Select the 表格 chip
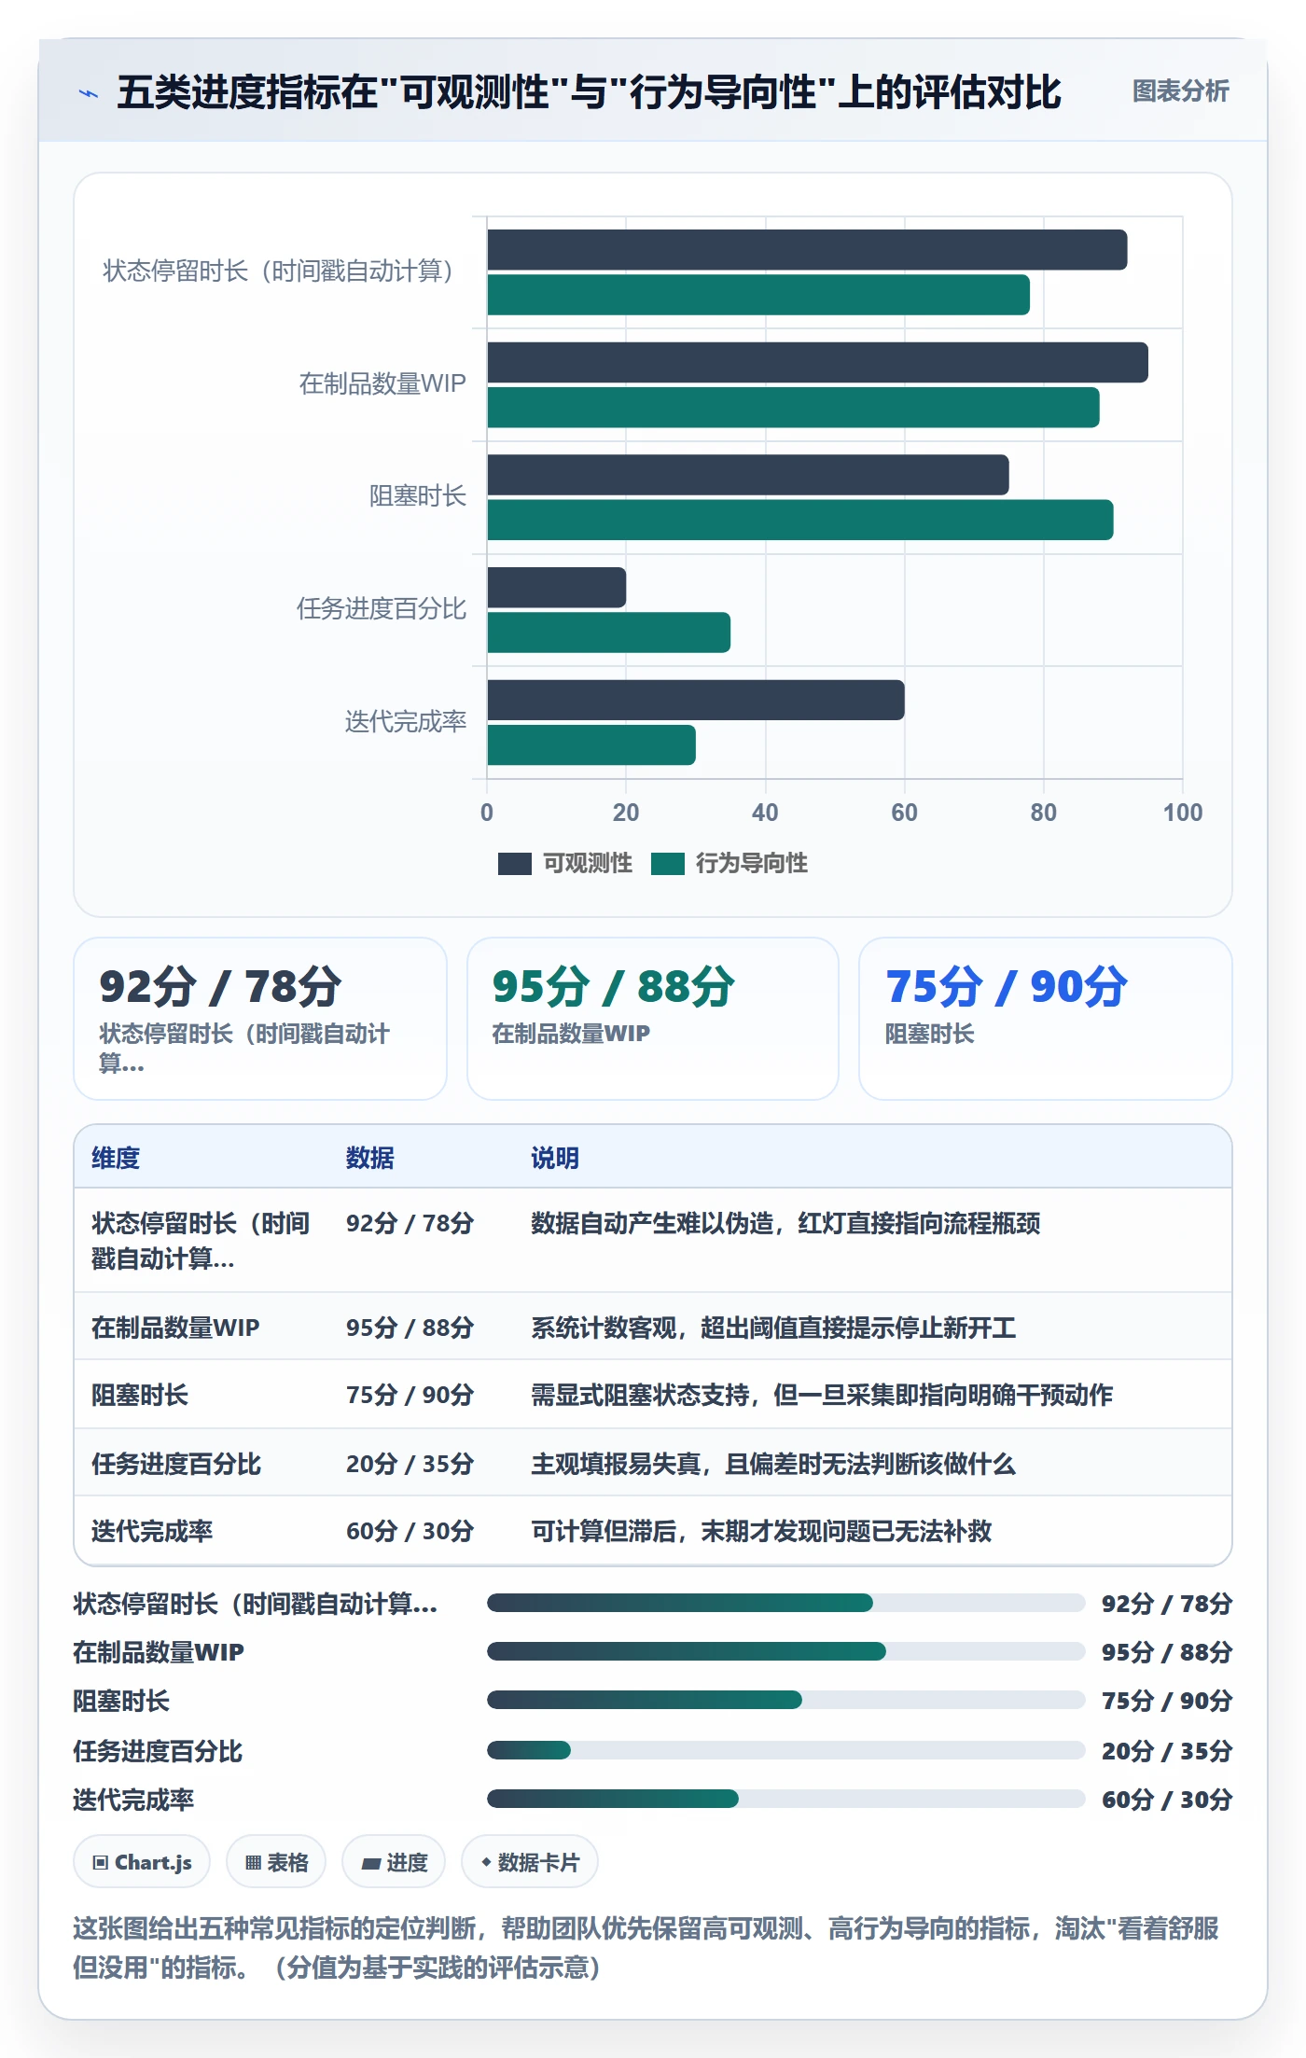 [x=276, y=1862]
